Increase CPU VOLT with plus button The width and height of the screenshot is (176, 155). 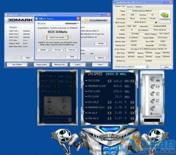(132, 102)
